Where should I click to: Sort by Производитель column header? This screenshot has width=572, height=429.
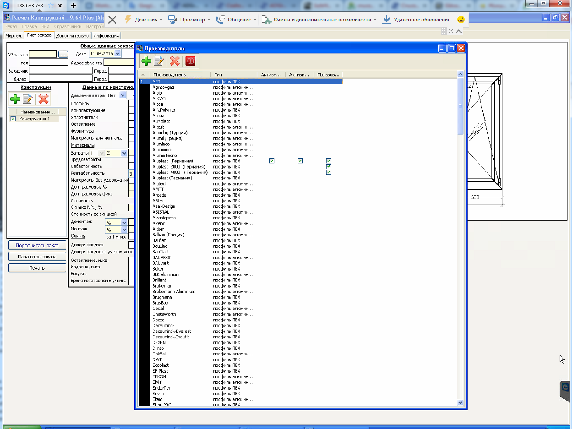(x=181, y=75)
